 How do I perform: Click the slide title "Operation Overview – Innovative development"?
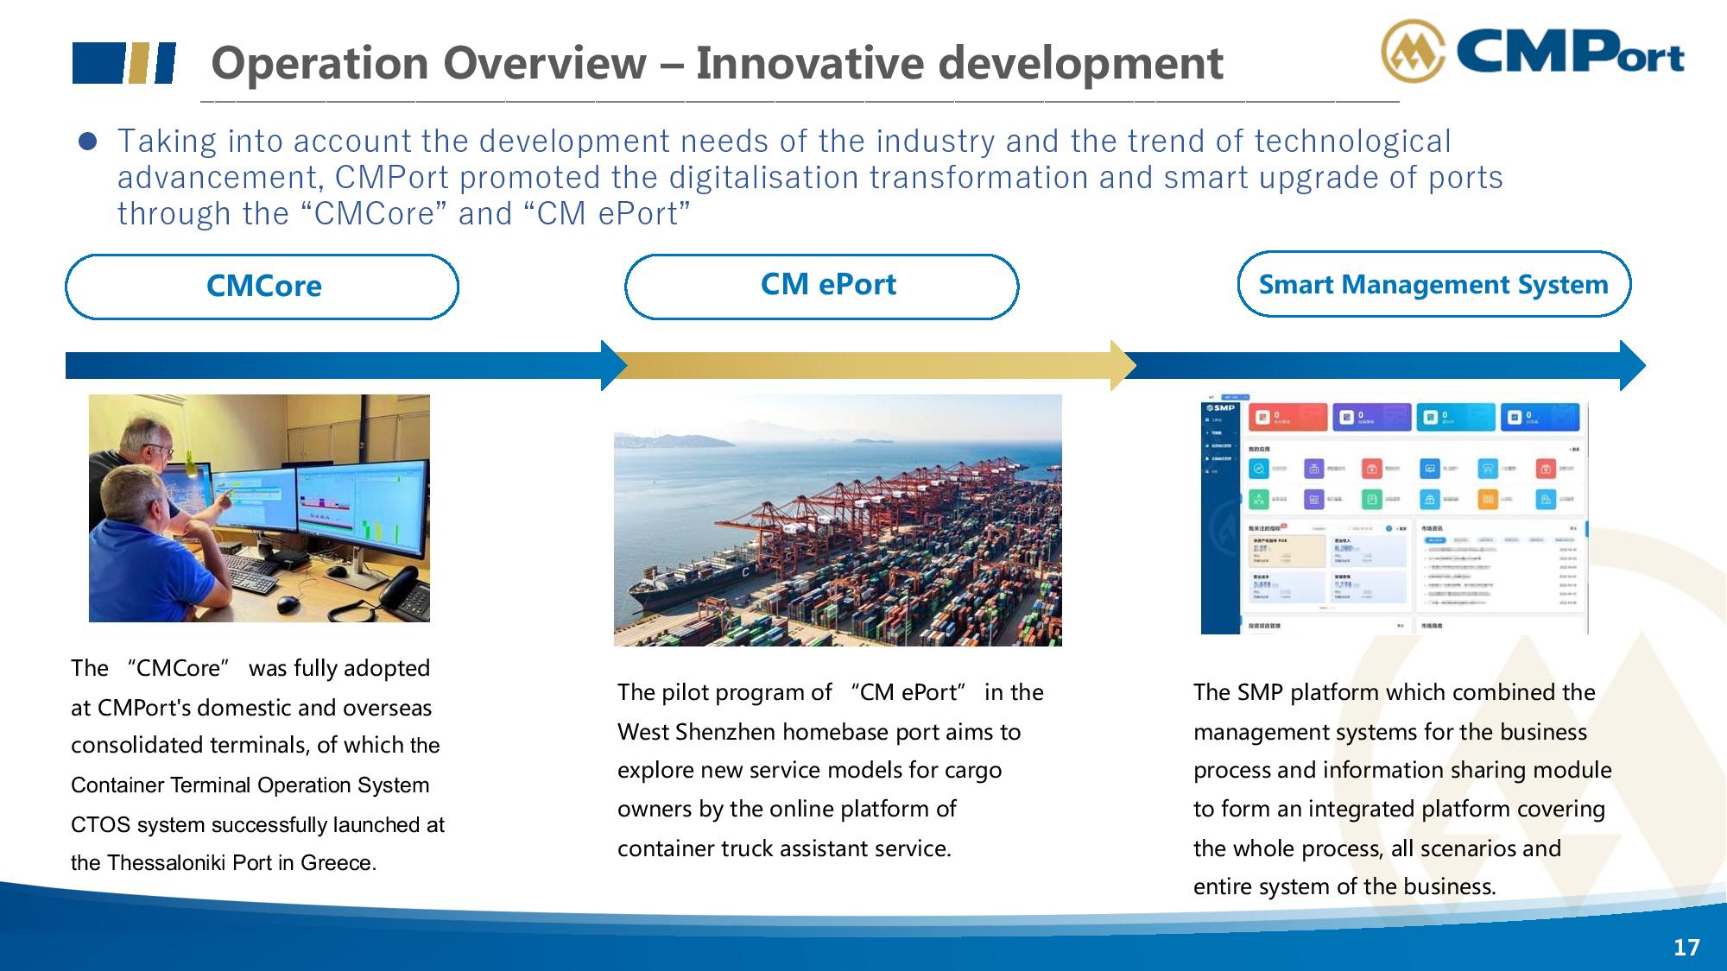coord(717,63)
